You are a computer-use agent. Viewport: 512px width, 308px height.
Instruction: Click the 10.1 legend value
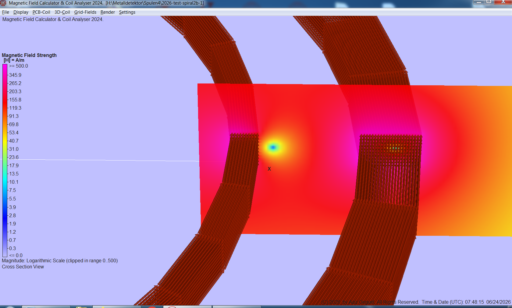14,182
